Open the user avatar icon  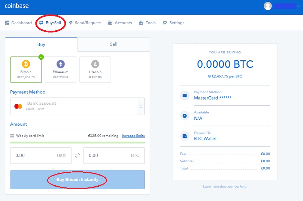tap(268, 6)
